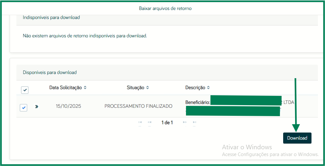The image size is (325, 166).
Task: Select the Data Solicitação column header label
Action: click(66, 88)
